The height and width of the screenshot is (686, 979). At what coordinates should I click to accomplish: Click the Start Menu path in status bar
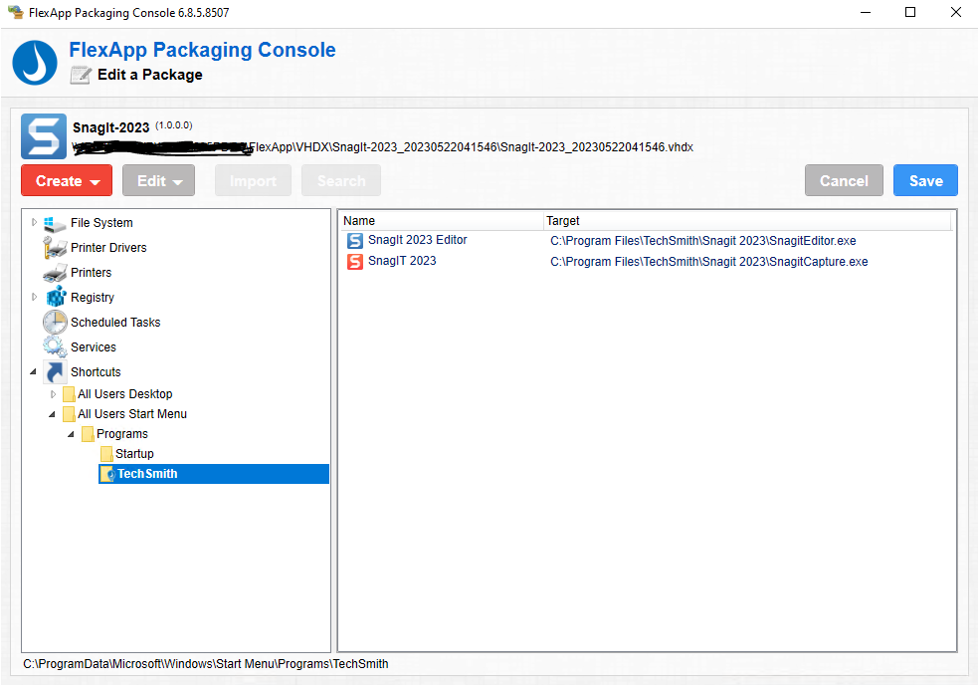point(206,664)
